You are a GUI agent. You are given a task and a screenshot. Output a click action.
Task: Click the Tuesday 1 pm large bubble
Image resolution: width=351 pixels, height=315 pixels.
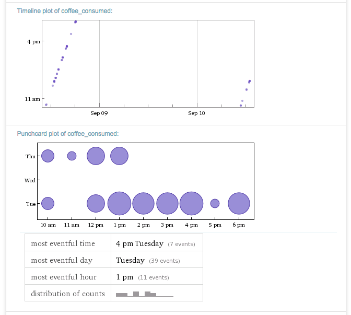(119, 204)
